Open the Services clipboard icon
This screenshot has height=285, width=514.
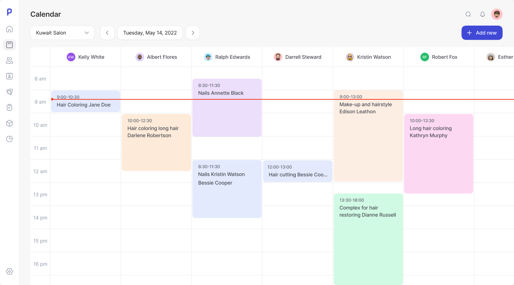(x=9, y=107)
